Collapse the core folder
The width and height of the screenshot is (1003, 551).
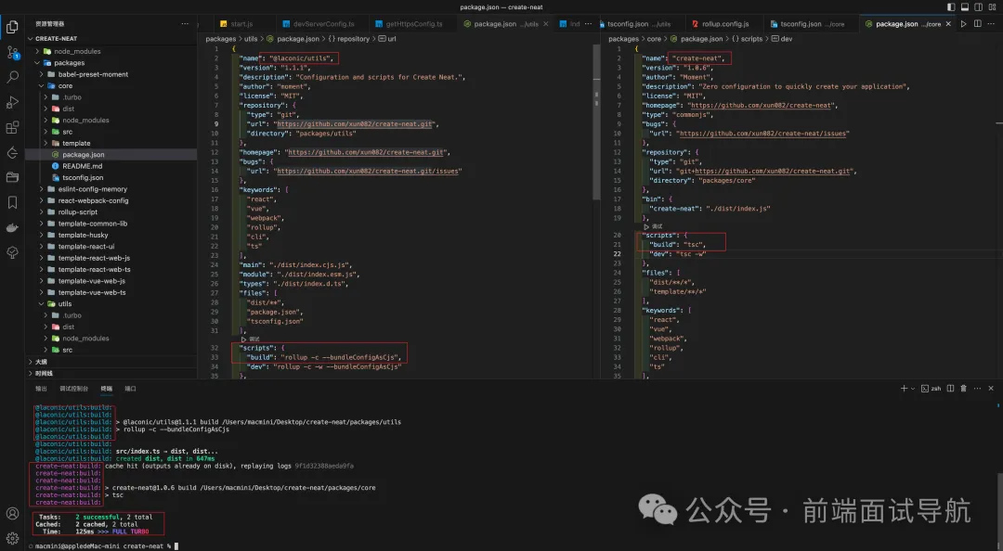[65, 85]
